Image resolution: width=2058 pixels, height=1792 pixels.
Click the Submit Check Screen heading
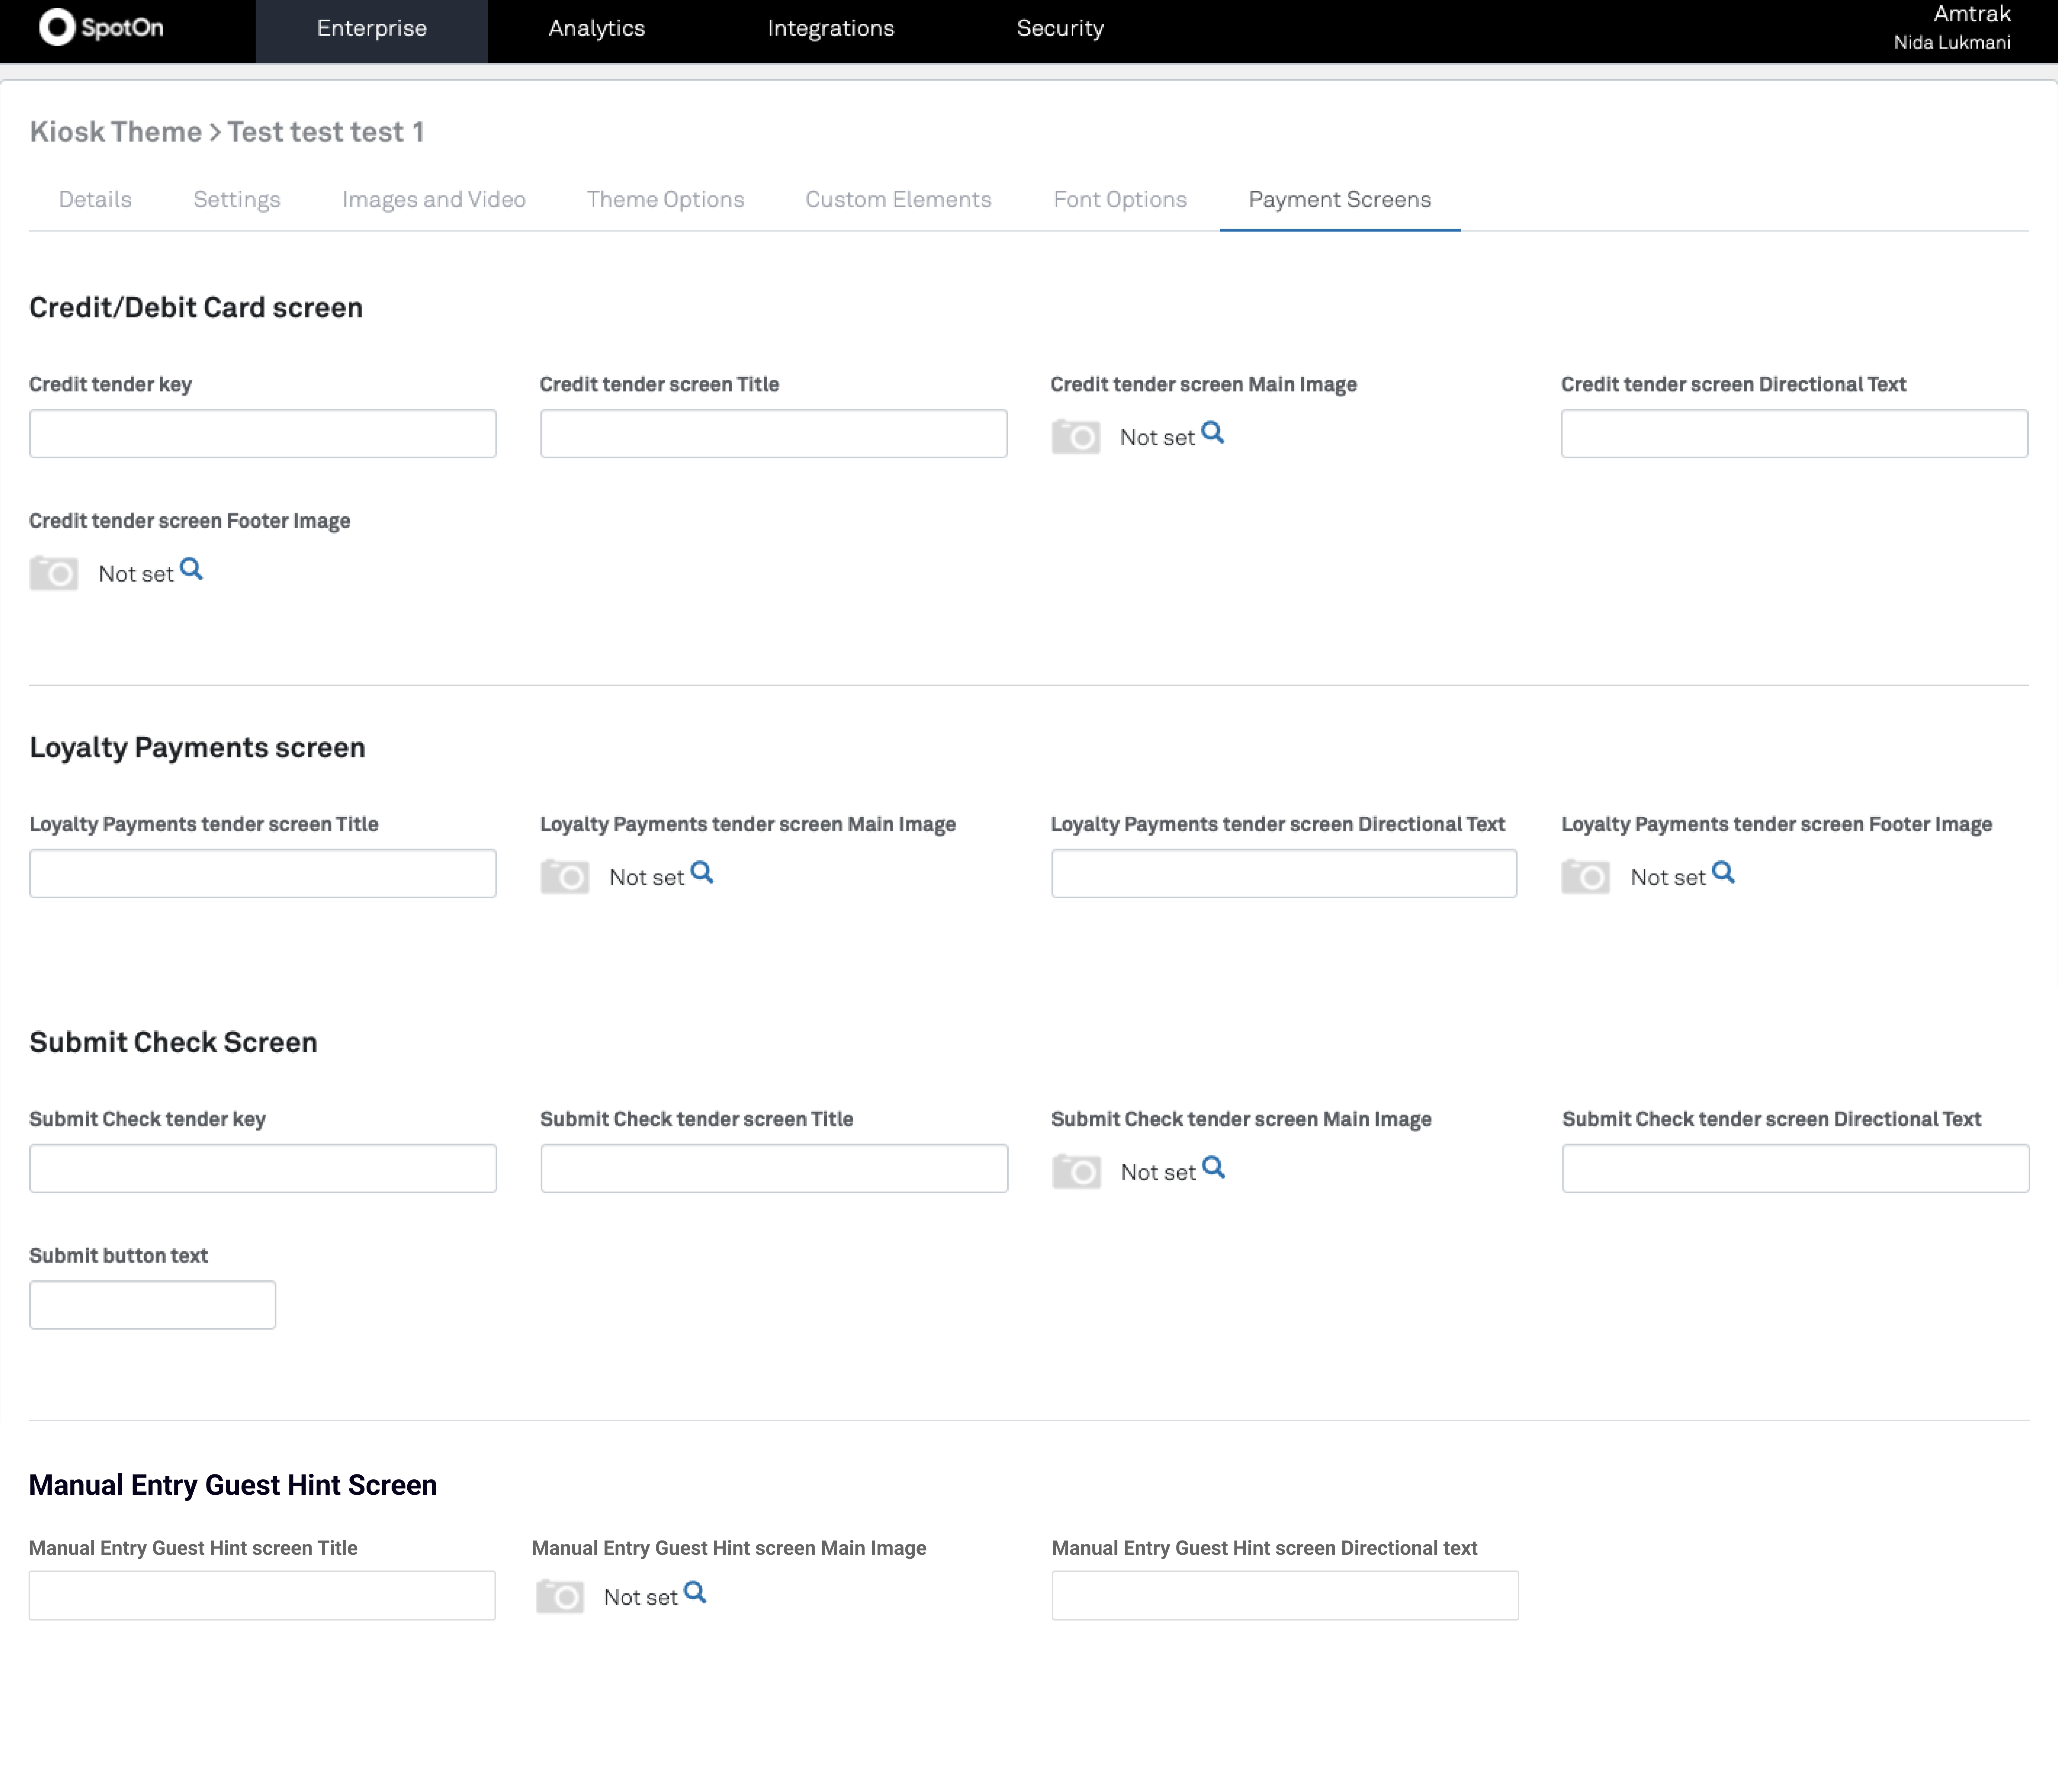coord(173,1042)
